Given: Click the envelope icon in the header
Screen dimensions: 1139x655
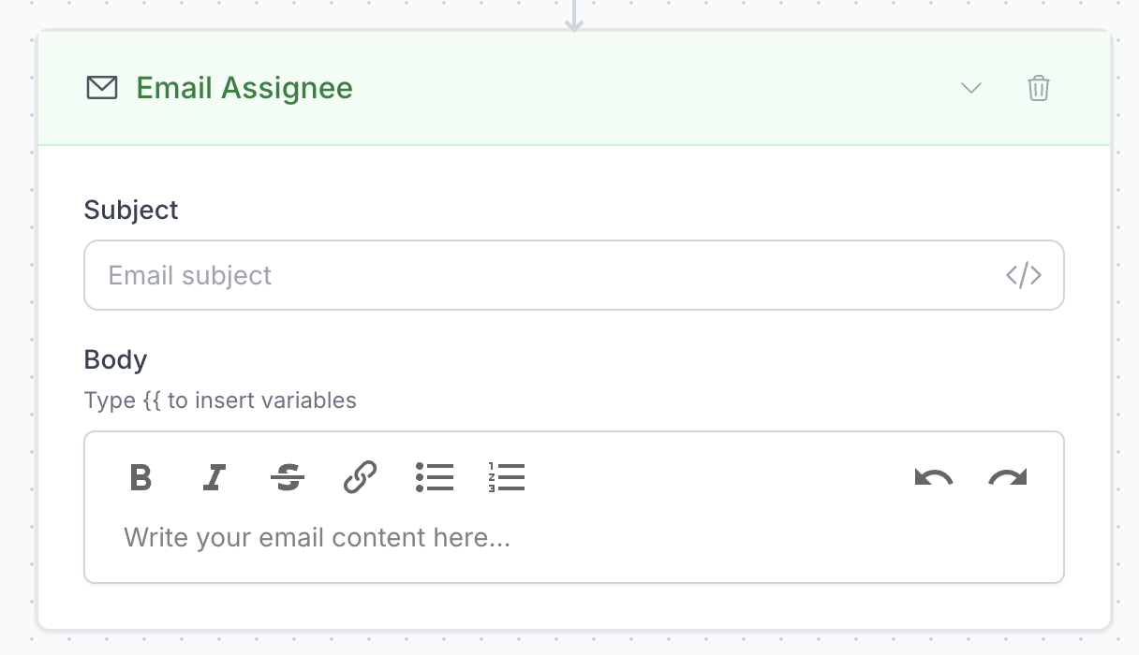Looking at the screenshot, I should [102, 88].
